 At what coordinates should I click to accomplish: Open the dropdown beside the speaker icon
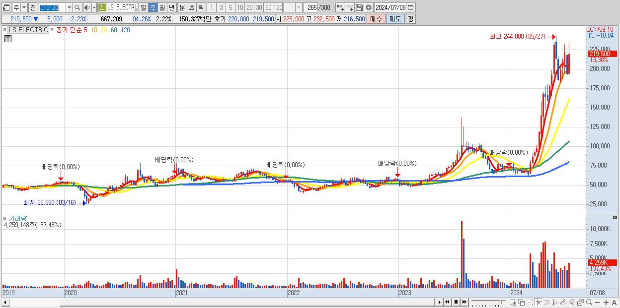[x=94, y=7]
